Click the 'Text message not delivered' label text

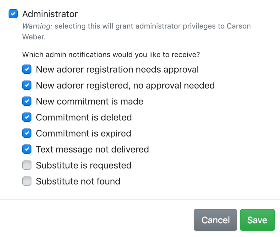tap(92, 149)
